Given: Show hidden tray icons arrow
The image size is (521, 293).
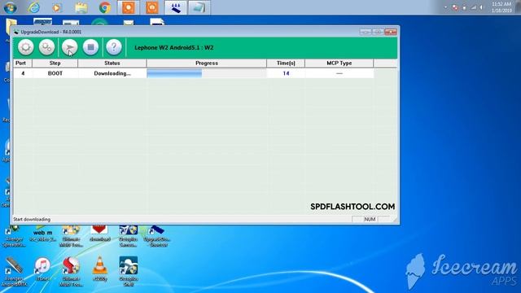Looking at the screenshot, I should click(x=445, y=7).
